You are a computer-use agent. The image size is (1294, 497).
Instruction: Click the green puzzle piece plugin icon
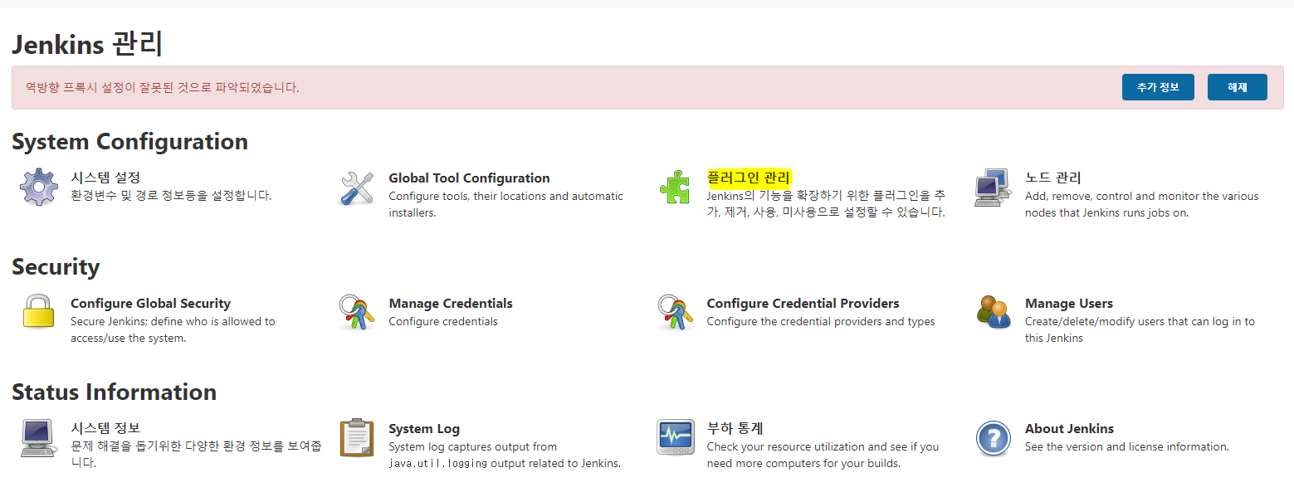[674, 188]
